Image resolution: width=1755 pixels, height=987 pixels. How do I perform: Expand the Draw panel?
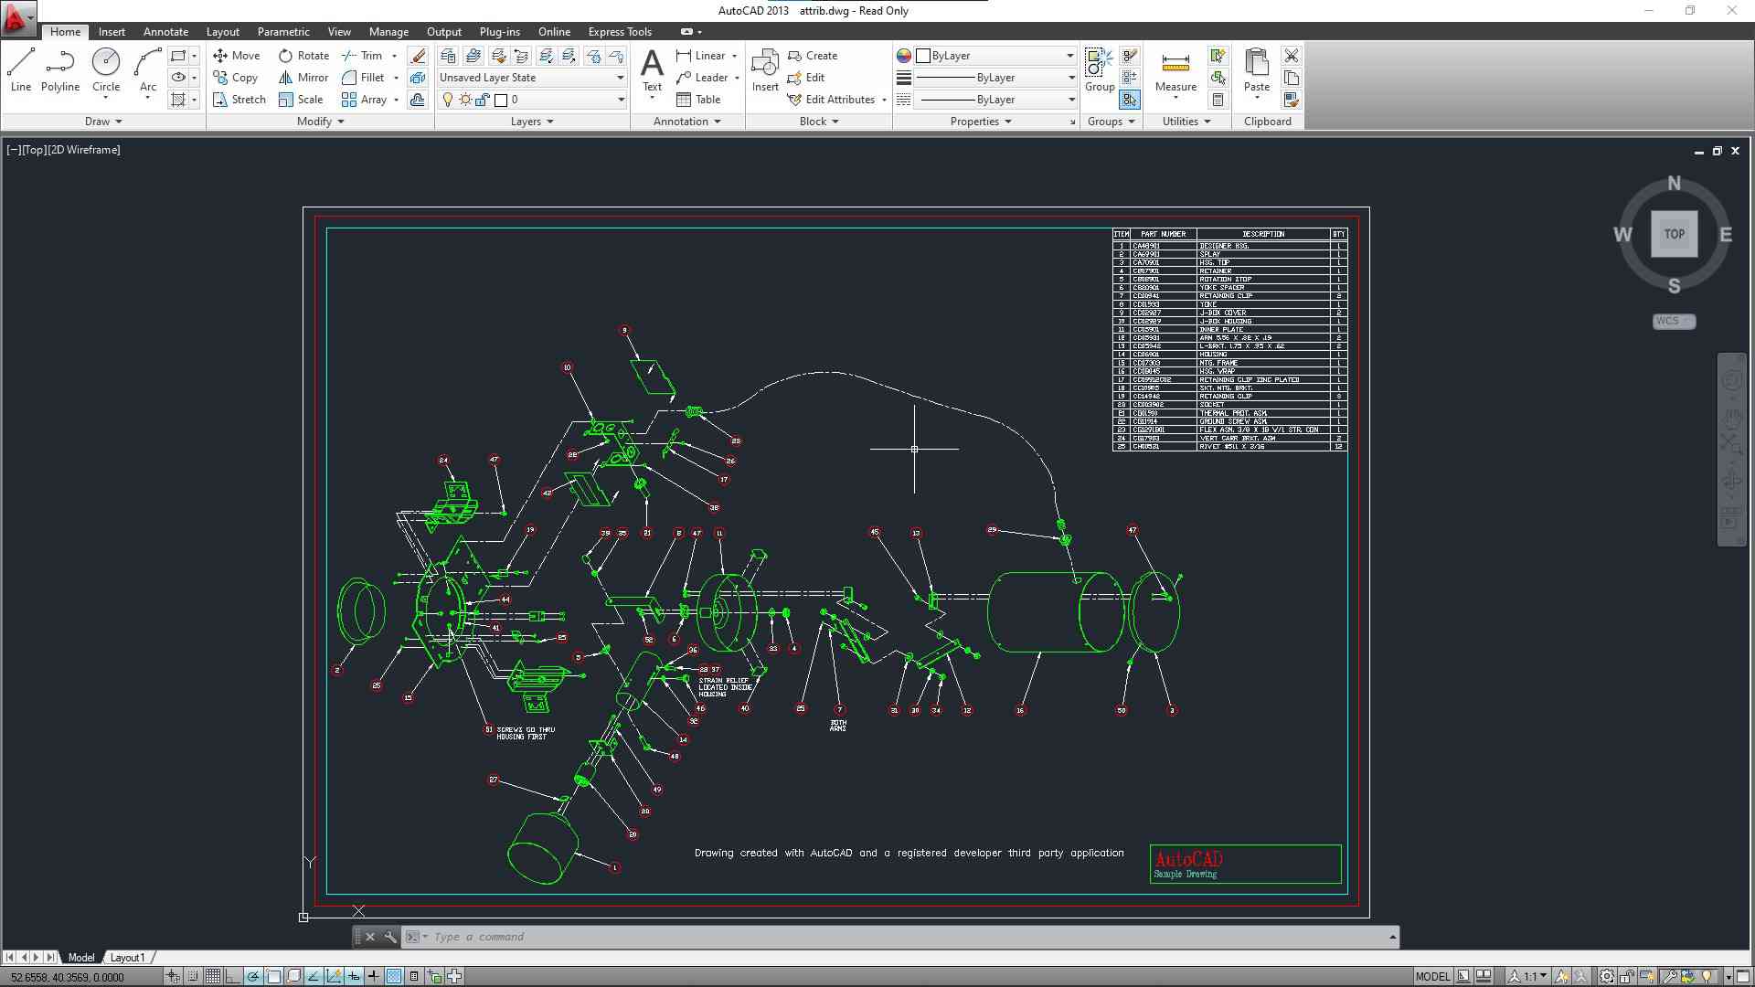(x=103, y=122)
